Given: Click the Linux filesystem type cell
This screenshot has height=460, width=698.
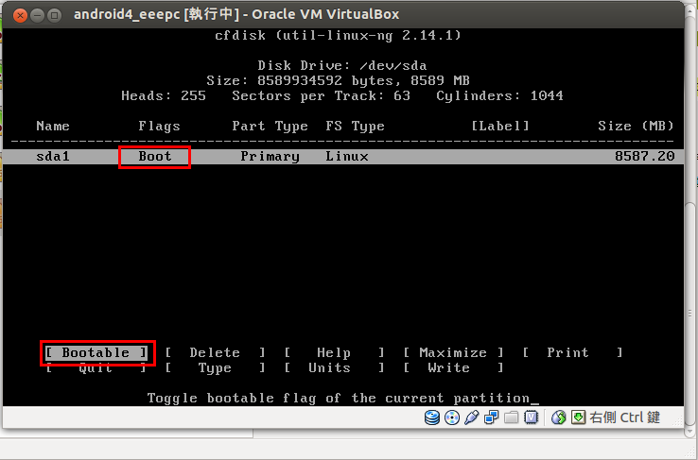Looking at the screenshot, I should pos(347,157).
